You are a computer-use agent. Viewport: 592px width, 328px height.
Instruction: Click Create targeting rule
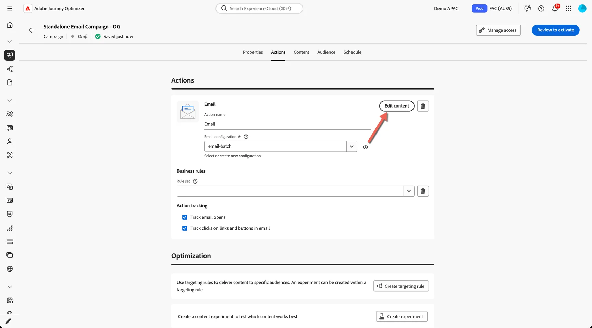(x=401, y=286)
